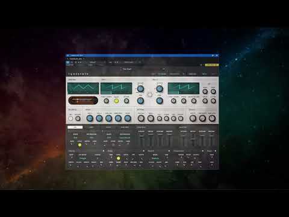Click the lower blue knob beside Osc 2 display
This screenshot has height=217, width=289.
pyautogui.click(x=160, y=101)
